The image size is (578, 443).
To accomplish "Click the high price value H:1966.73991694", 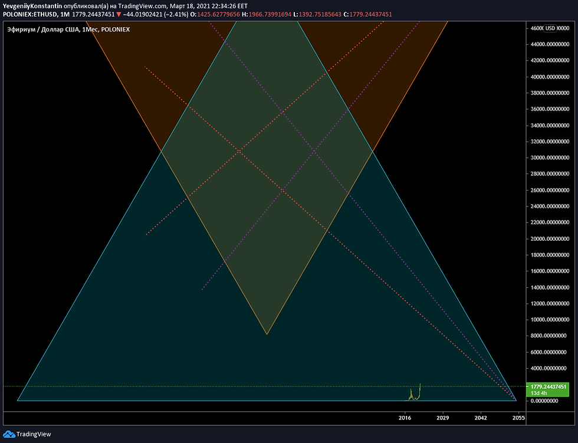I will (267, 14).
